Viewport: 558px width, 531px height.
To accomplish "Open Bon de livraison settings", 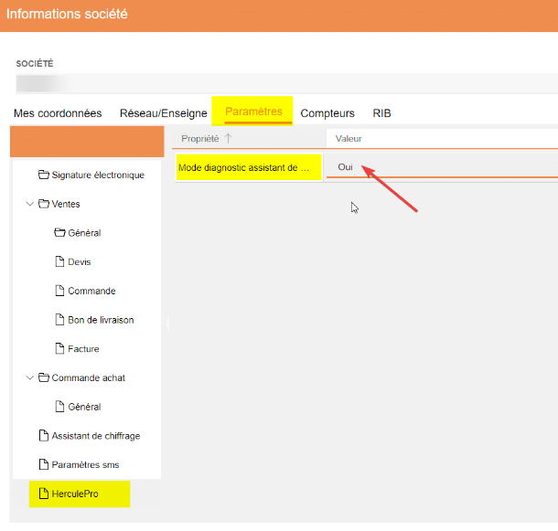I will (x=101, y=320).
